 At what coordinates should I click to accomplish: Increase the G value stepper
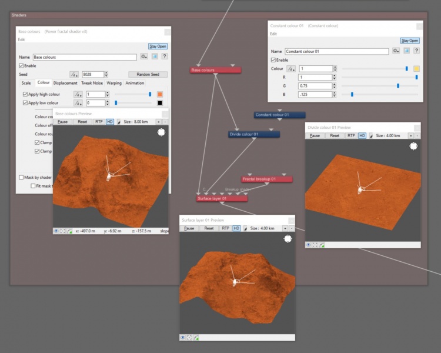click(335, 85)
